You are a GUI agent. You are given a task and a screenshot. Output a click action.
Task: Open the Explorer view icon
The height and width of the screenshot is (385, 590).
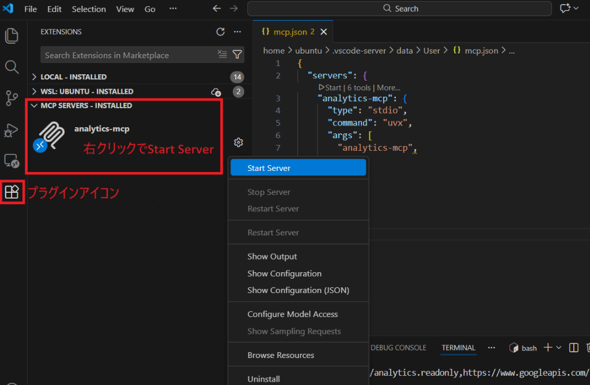click(12, 36)
